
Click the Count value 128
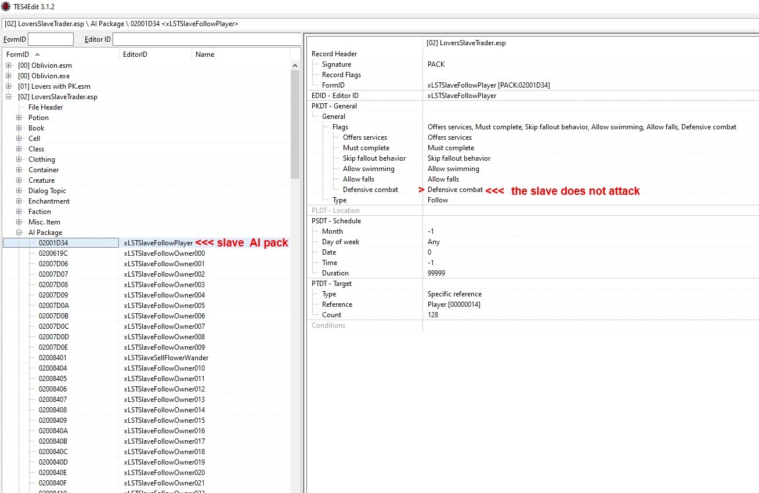pyautogui.click(x=433, y=315)
